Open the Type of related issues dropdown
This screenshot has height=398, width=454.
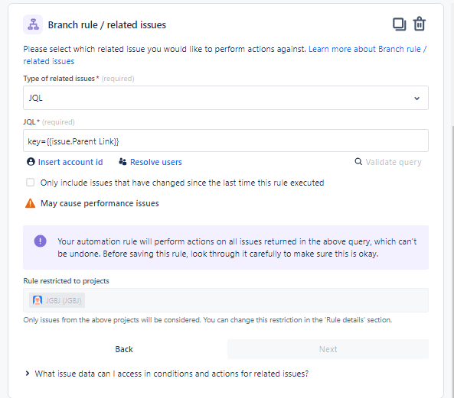226,98
